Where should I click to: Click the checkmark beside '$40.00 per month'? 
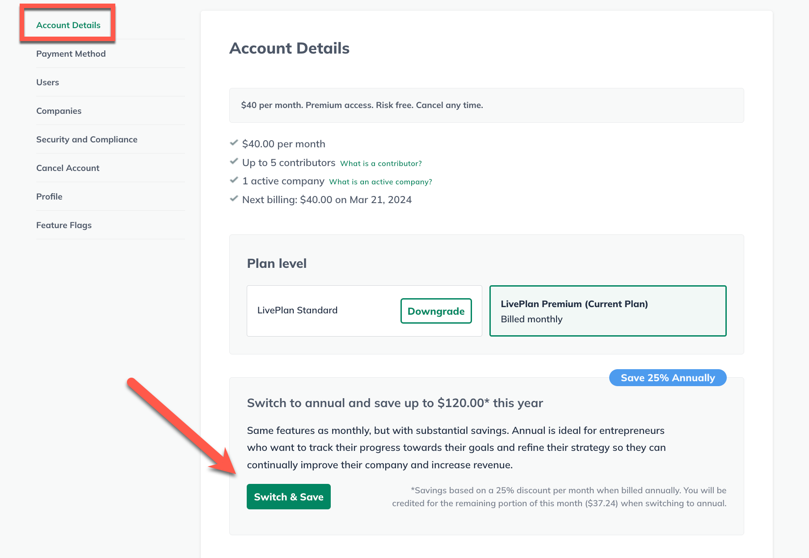tap(234, 143)
